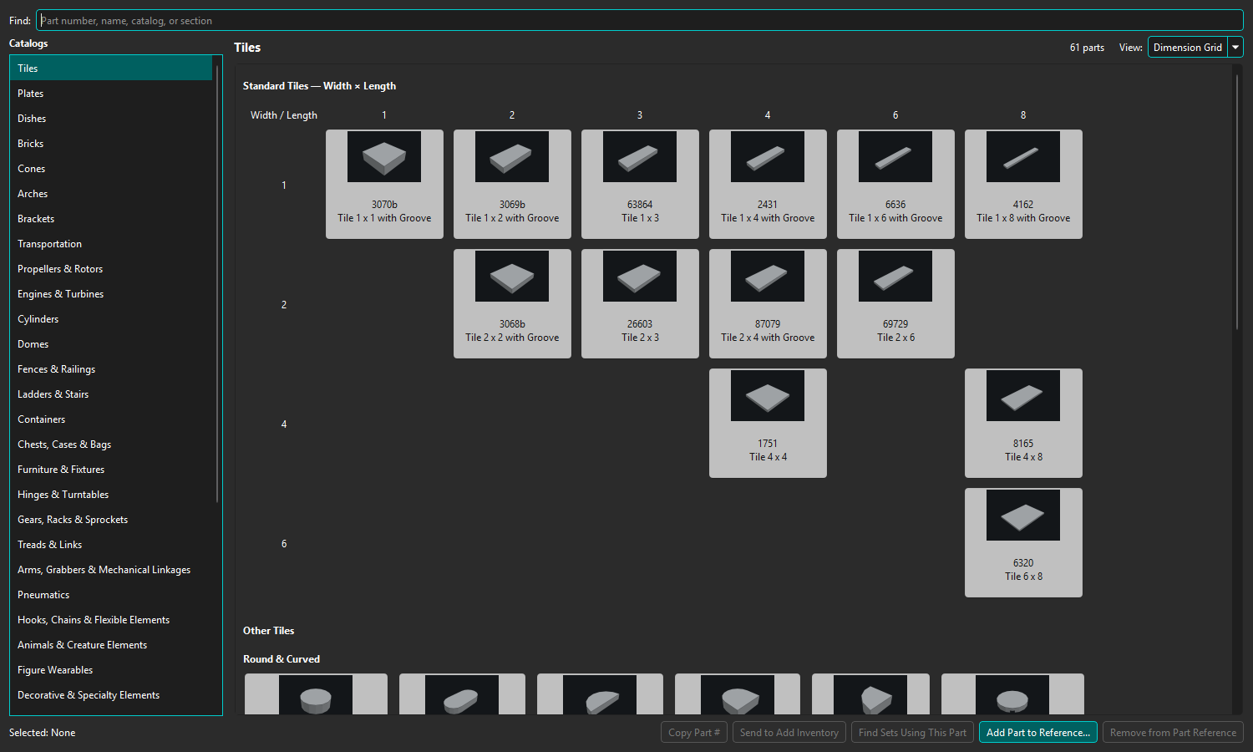The height and width of the screenshot is (752, 1253).
Task: Open Ladders & Stairs catalog
Action: [111, 394]
